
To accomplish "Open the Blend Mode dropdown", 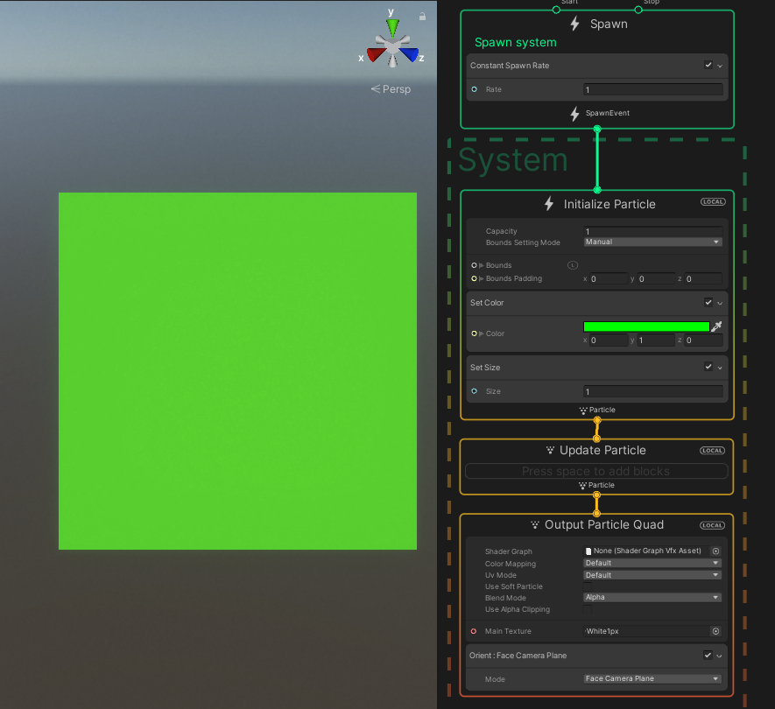I will pos(652,597).
